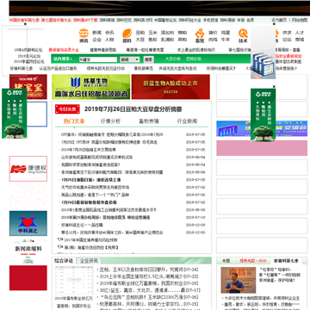Close the right floating green ad banner
The width and height of the screenshot is (310, 310).
[274, 86]
